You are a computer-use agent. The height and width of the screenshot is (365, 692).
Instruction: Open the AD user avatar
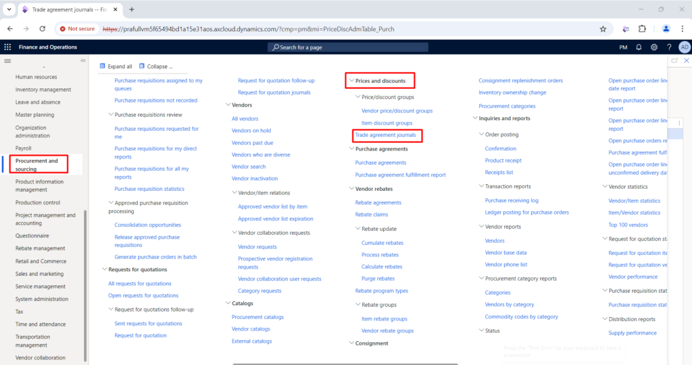[685, 47]
